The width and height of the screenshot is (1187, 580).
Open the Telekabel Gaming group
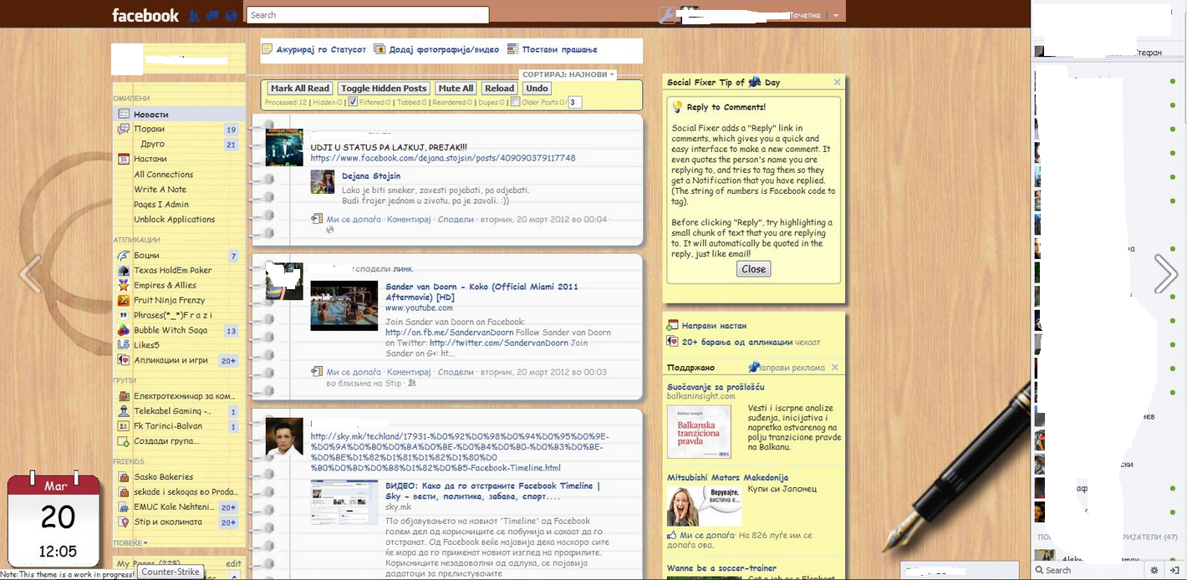point(172,411)
